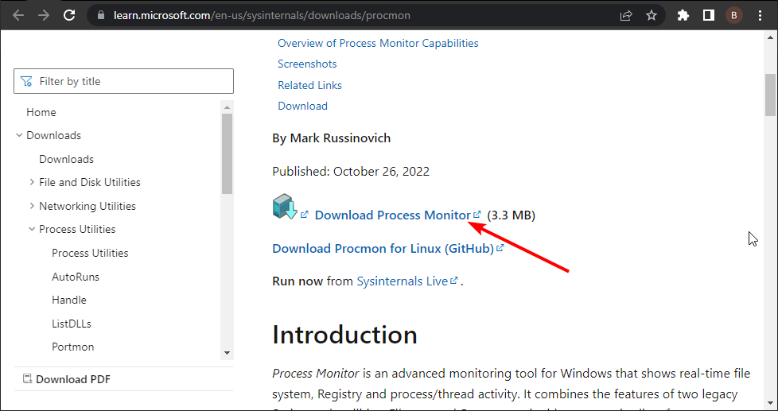This screenshot has width=778, height=411.
Task: Jump to Related Links section
Action: click(x=309, y=85)
